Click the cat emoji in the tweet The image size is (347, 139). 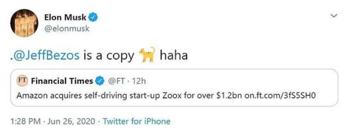pyautogui.click(x=147, y=55)
